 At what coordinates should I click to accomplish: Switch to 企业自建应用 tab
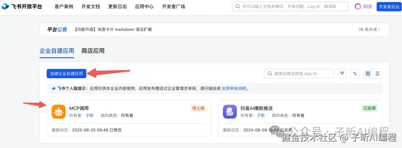[x=57, y=50]
